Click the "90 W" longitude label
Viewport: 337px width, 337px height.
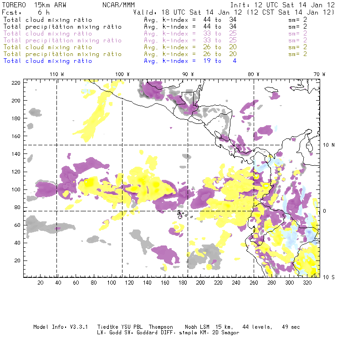click(188, 74)
